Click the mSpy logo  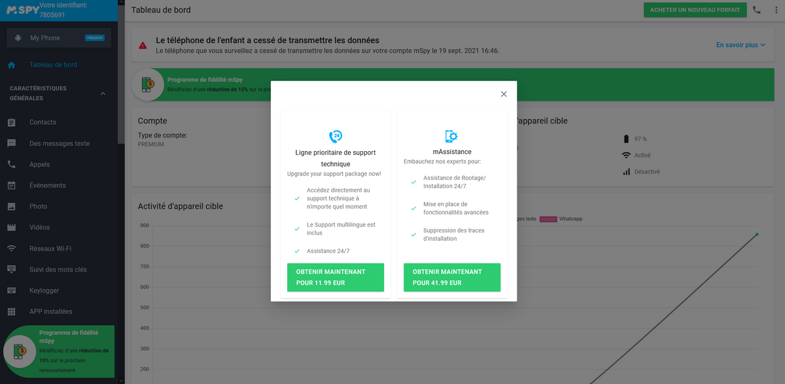tap(22, 10)
